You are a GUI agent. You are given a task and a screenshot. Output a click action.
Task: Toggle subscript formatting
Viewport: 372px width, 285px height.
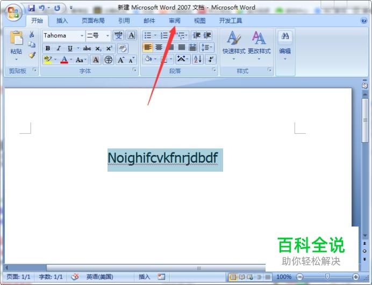[x=98, y=48]
